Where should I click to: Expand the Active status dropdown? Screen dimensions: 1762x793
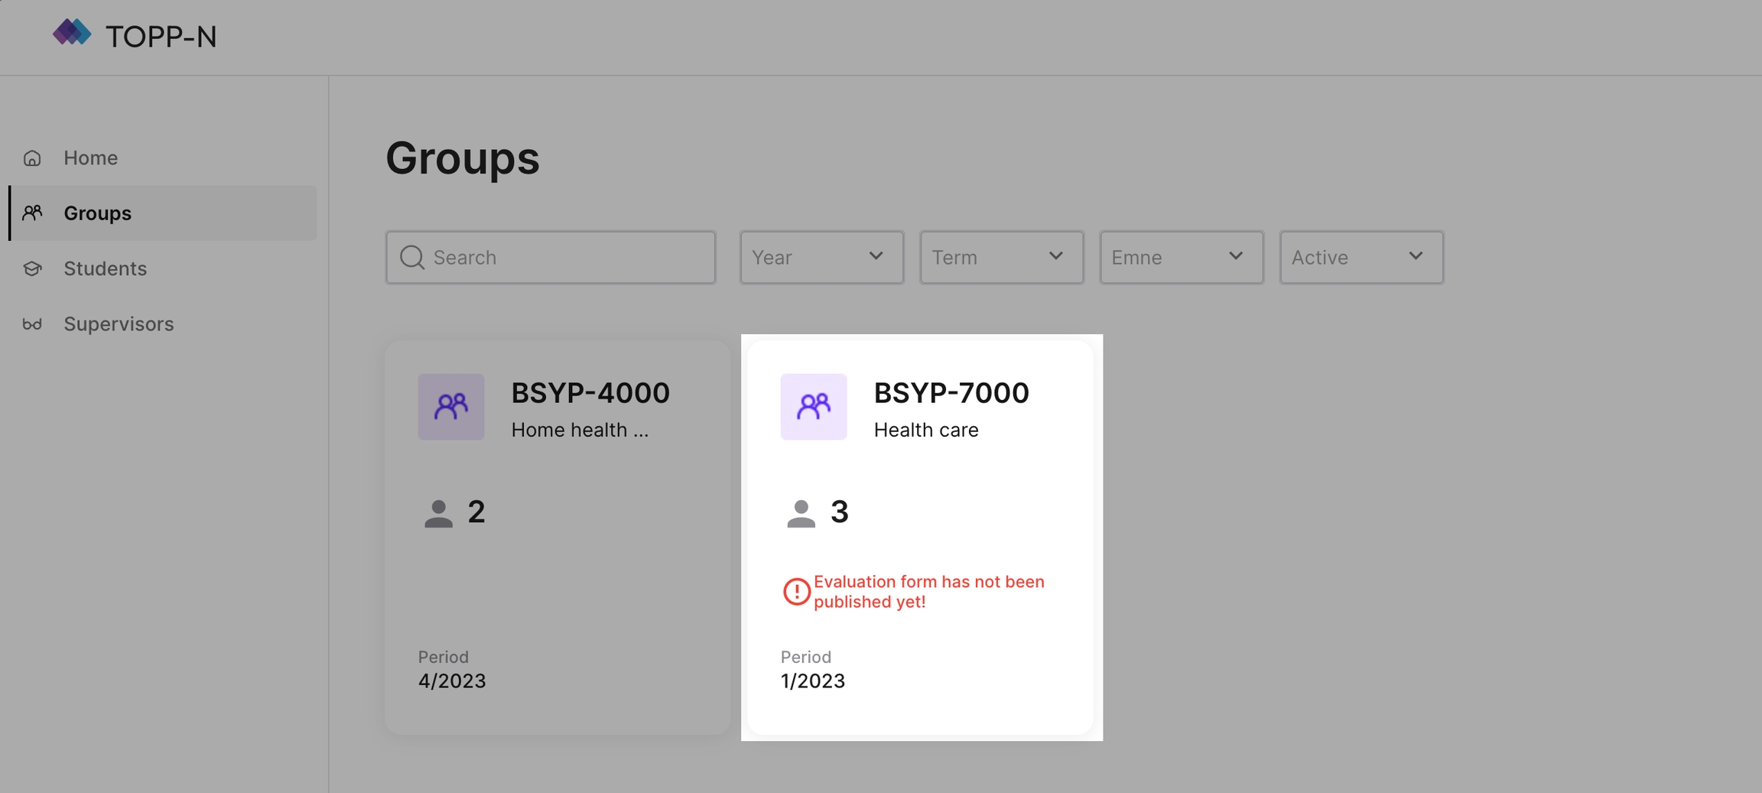1361,258
